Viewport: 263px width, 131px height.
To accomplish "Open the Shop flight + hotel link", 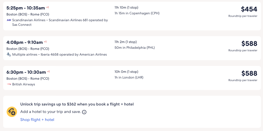I will tap(37, 120).
